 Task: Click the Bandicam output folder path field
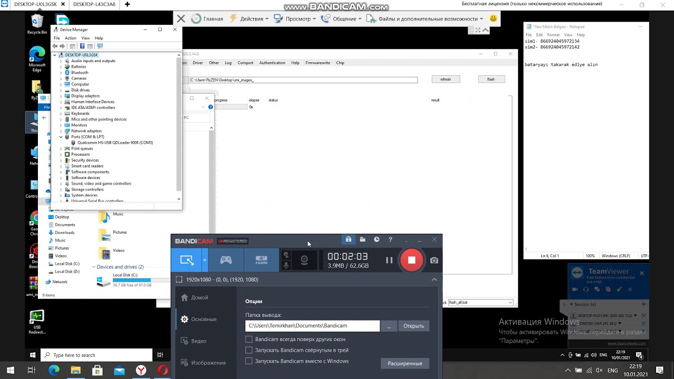[x=312, y=326]
